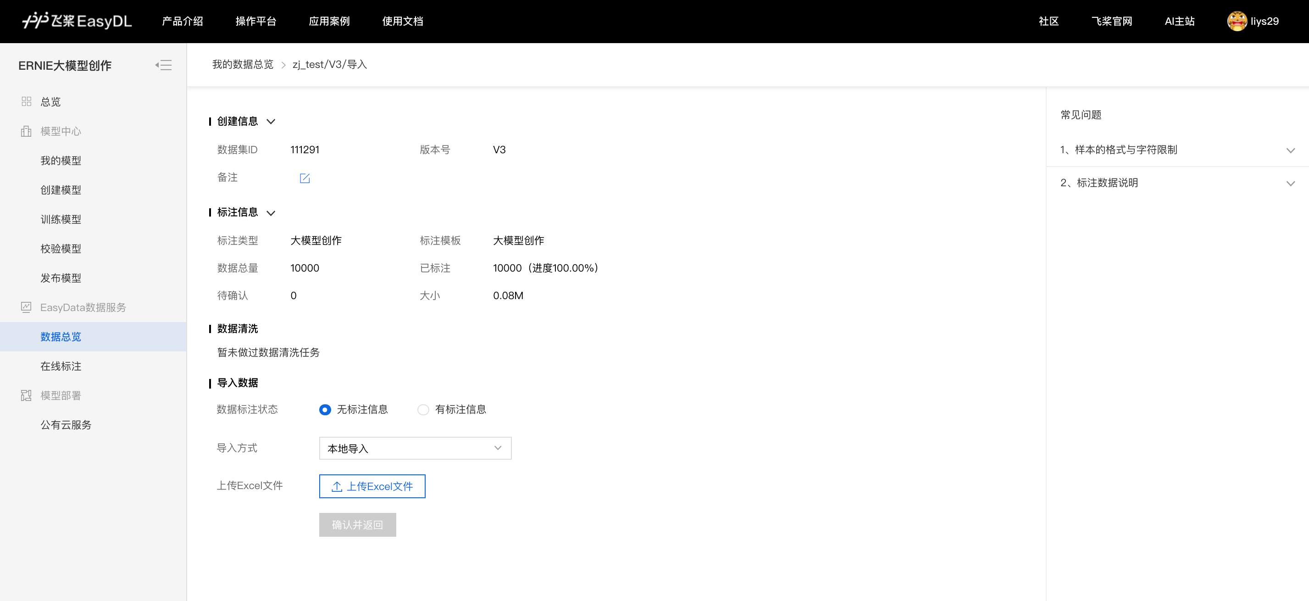Collapse the 标注信息 section chevron
Image resolution: width=1309 pixels, height=601 pixels.
[271, 213]
